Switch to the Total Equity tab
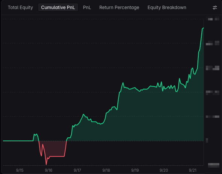This screenshot has width=222, height=174. [20, 8]
